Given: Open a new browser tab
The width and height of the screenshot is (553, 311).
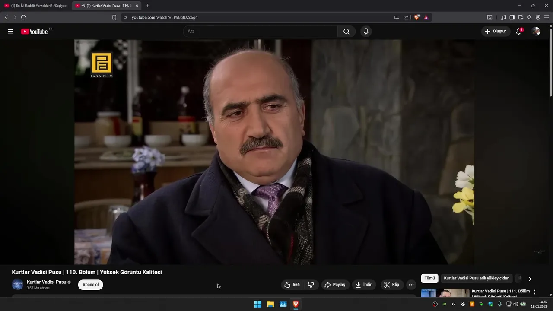Looking at the screenshot, I should 147,6.
